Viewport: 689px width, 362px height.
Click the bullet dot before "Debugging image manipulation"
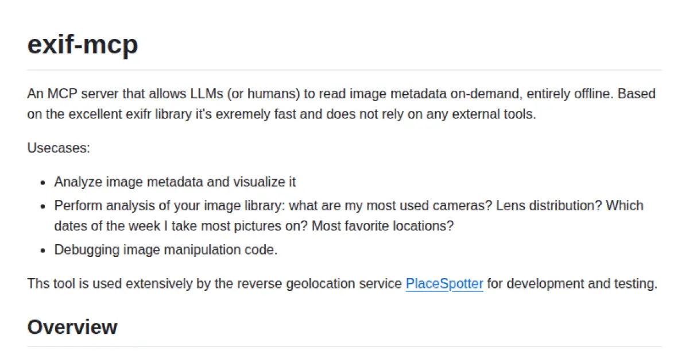[43, 251]
